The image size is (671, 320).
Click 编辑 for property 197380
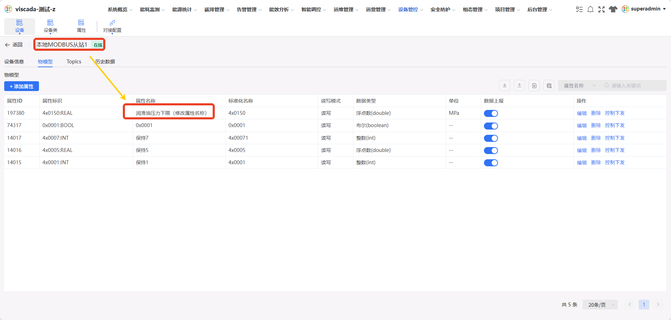click(x=582, y=113)
